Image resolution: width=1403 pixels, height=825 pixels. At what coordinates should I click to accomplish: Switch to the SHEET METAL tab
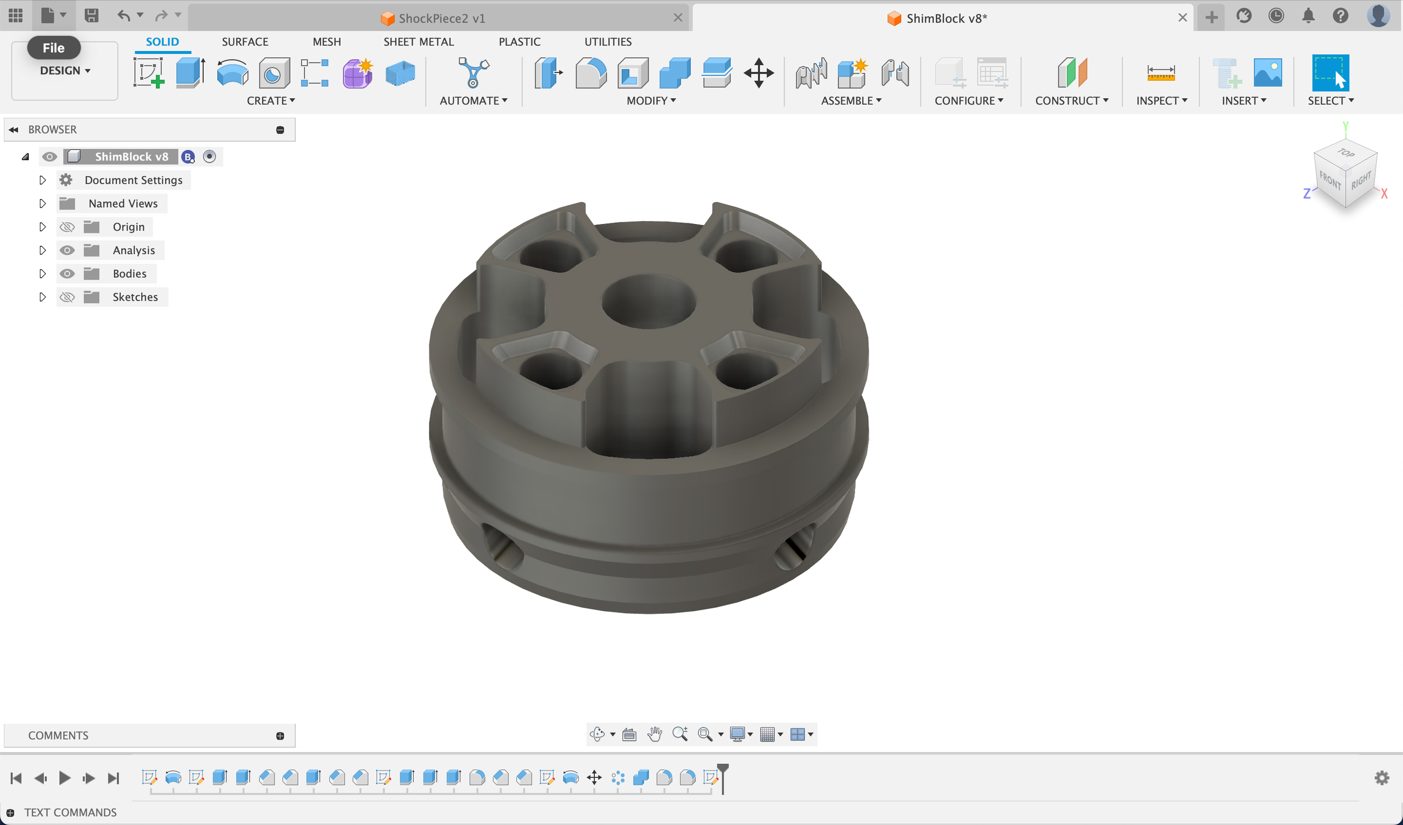click(x=418, y=42)
